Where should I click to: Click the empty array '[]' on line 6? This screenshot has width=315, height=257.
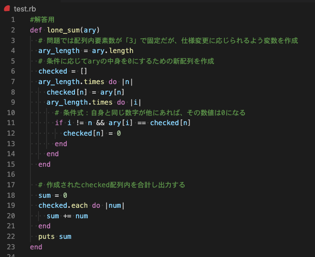84,71
